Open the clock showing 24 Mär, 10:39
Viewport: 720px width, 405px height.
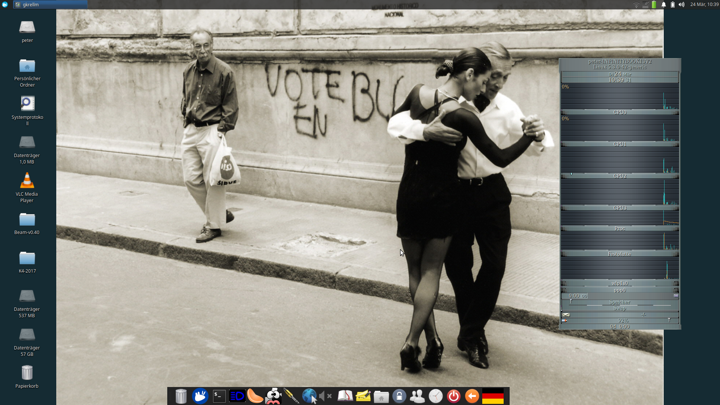click(704, 4)
